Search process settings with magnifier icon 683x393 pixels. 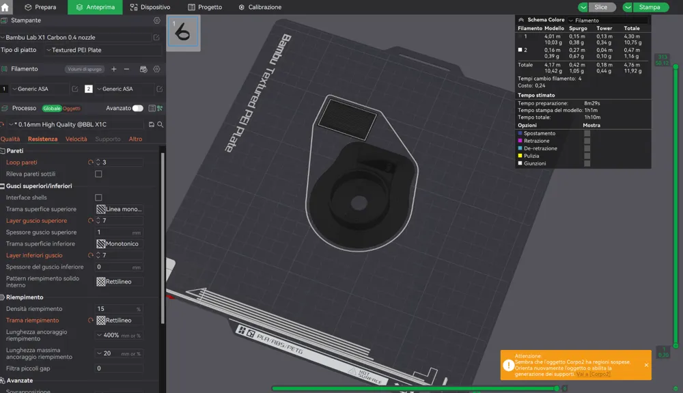[161, 124]
